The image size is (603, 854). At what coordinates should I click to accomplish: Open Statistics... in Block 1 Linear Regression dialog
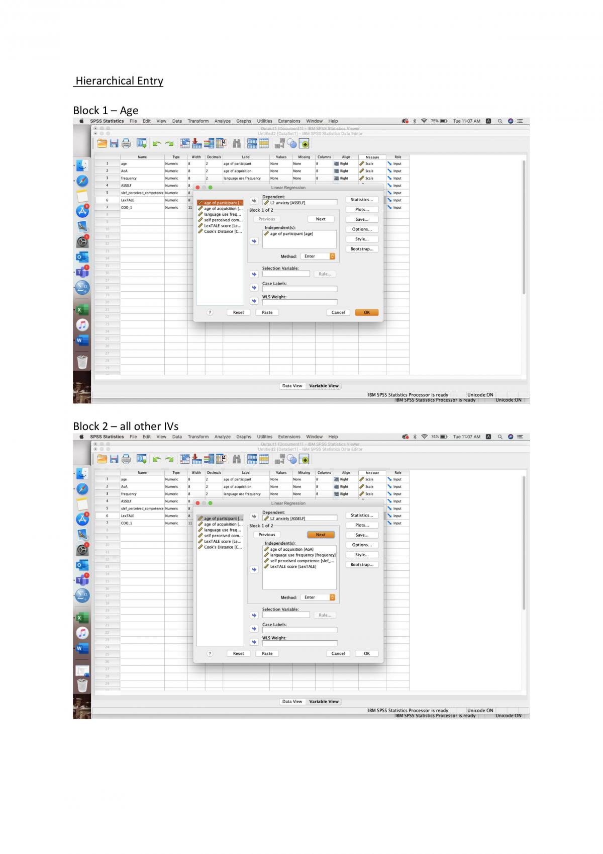tap(362, 200)
